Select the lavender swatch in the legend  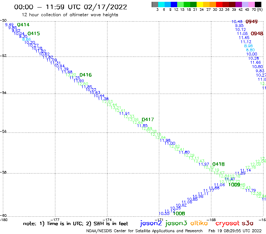(245, 4)
